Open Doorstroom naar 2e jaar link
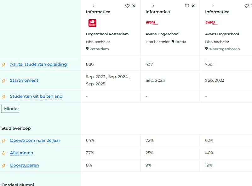The height and width of the screenshot is (186, 252). click(35, 141)
